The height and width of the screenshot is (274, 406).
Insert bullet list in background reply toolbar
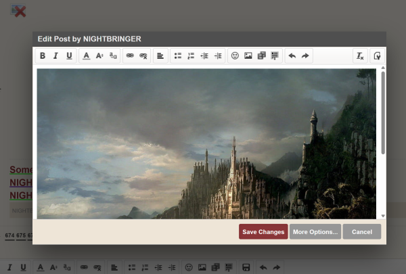132,267
